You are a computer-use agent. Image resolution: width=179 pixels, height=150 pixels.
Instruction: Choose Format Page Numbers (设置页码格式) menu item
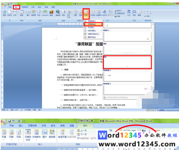pyautogui.click(x=93, y=34)
